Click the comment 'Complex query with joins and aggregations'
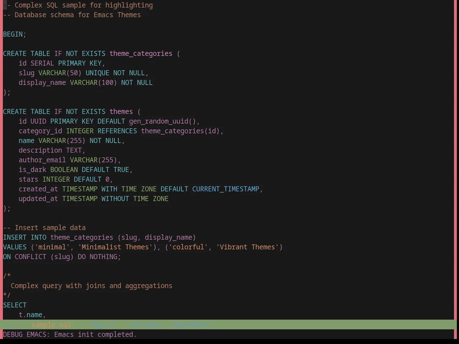The width and height of the screenshot is (459, 344). (91, 286)
